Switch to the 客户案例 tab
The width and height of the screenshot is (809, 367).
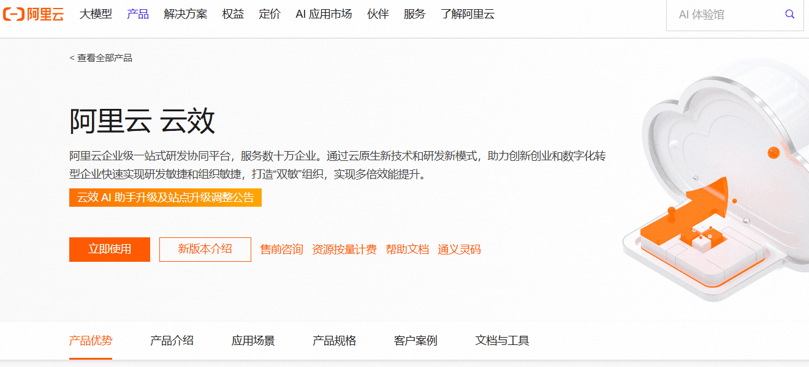coord(416,341)
